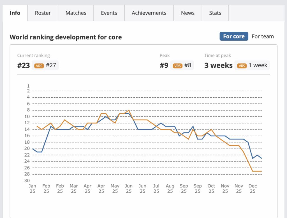Switch to For team ranking view

click(263, 36)
